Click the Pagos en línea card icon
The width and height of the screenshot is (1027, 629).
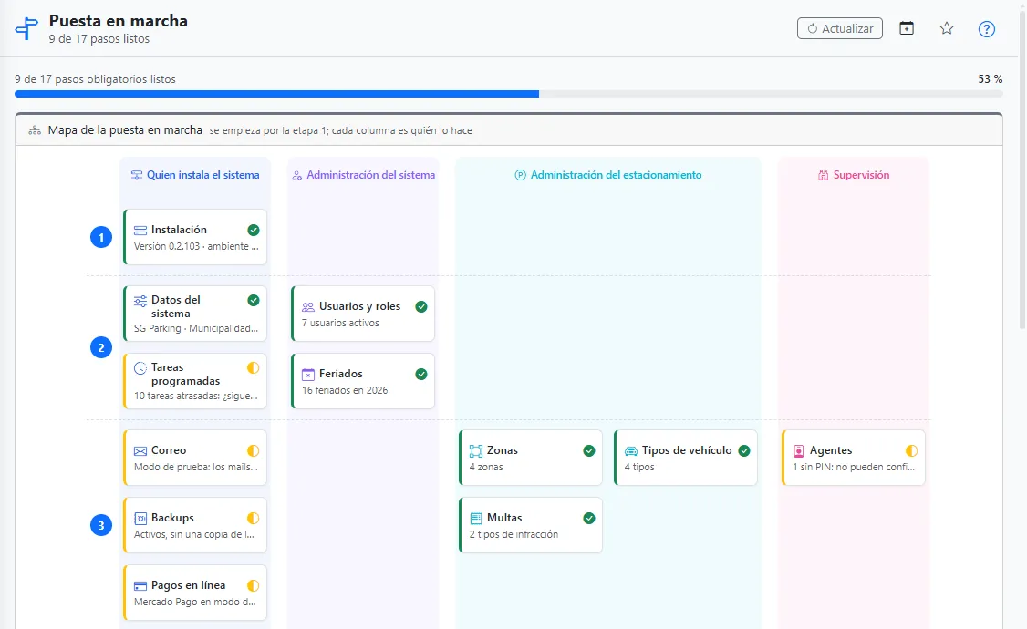(x=140, y=586)
